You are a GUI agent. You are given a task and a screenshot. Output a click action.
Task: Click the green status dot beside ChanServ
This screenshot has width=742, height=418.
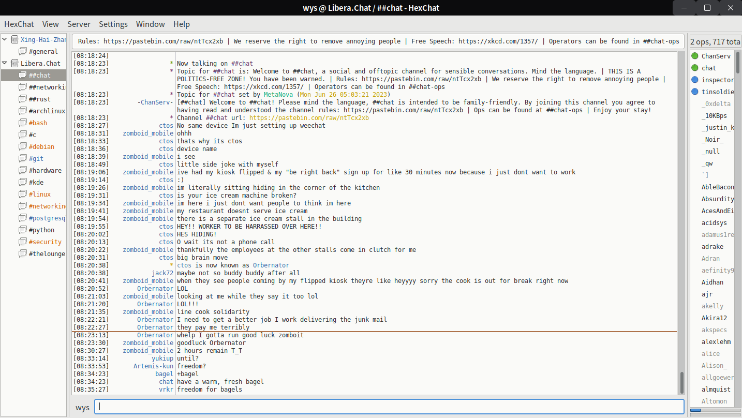695,56
